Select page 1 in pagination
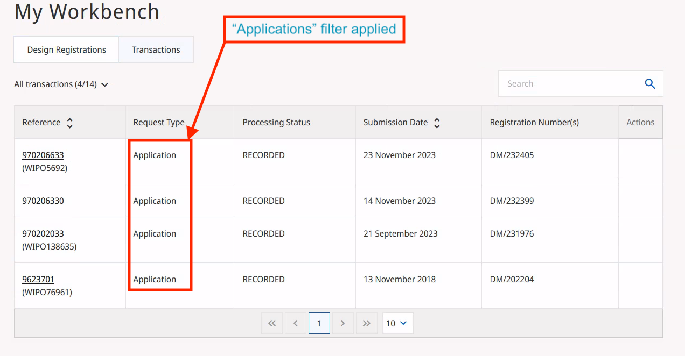 pyautogui.click(x=319, y=323)
